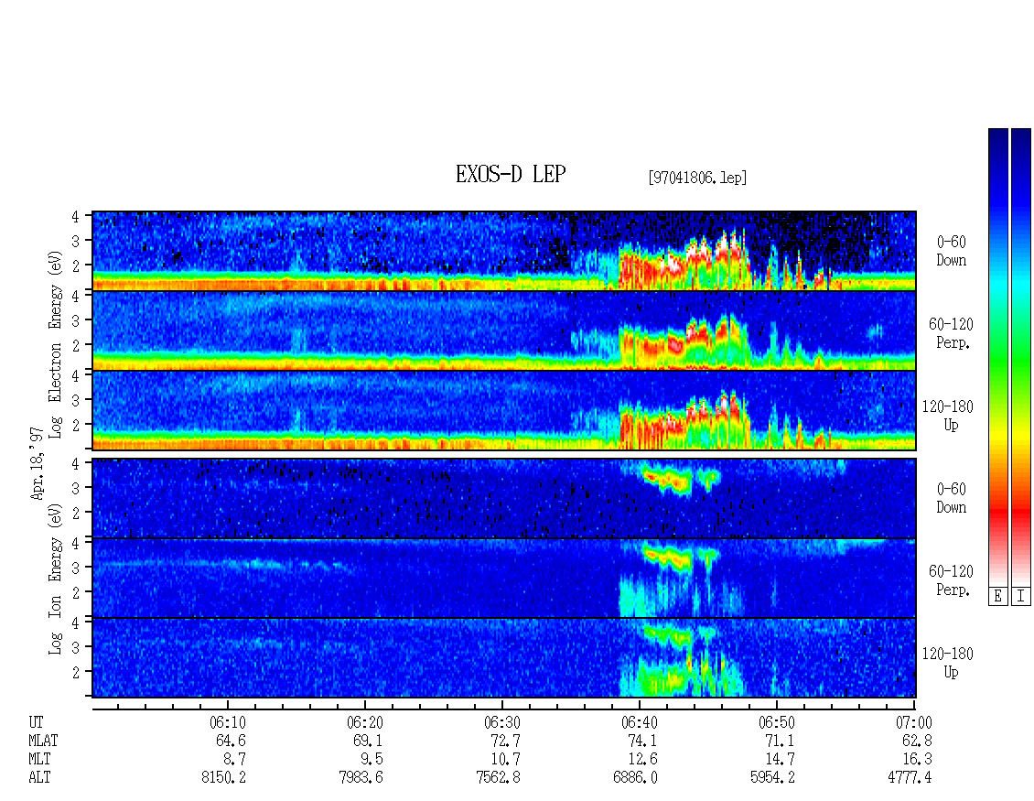The height and width of the screenshot is (801, 1034).
Task: Open the ion 120-180 Up spectrogram panel
Action: [504, 658]
